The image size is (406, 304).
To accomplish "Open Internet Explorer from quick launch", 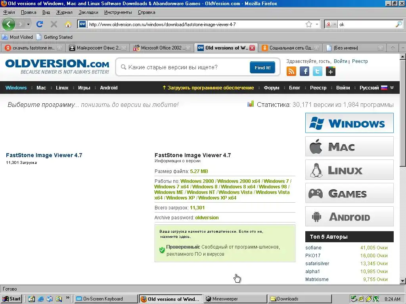I will [x=41, y=299].
